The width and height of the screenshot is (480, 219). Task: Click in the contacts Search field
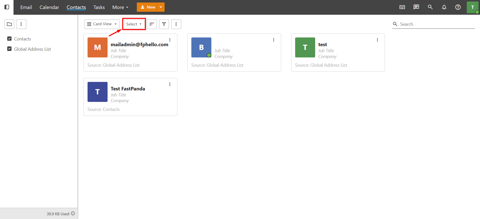(433, 24)
